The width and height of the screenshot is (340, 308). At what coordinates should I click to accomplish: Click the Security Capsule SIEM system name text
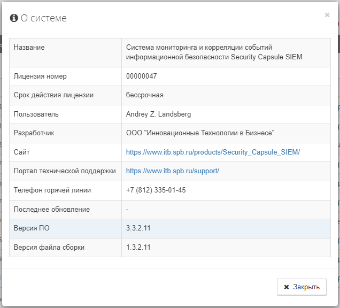[214, 52]
